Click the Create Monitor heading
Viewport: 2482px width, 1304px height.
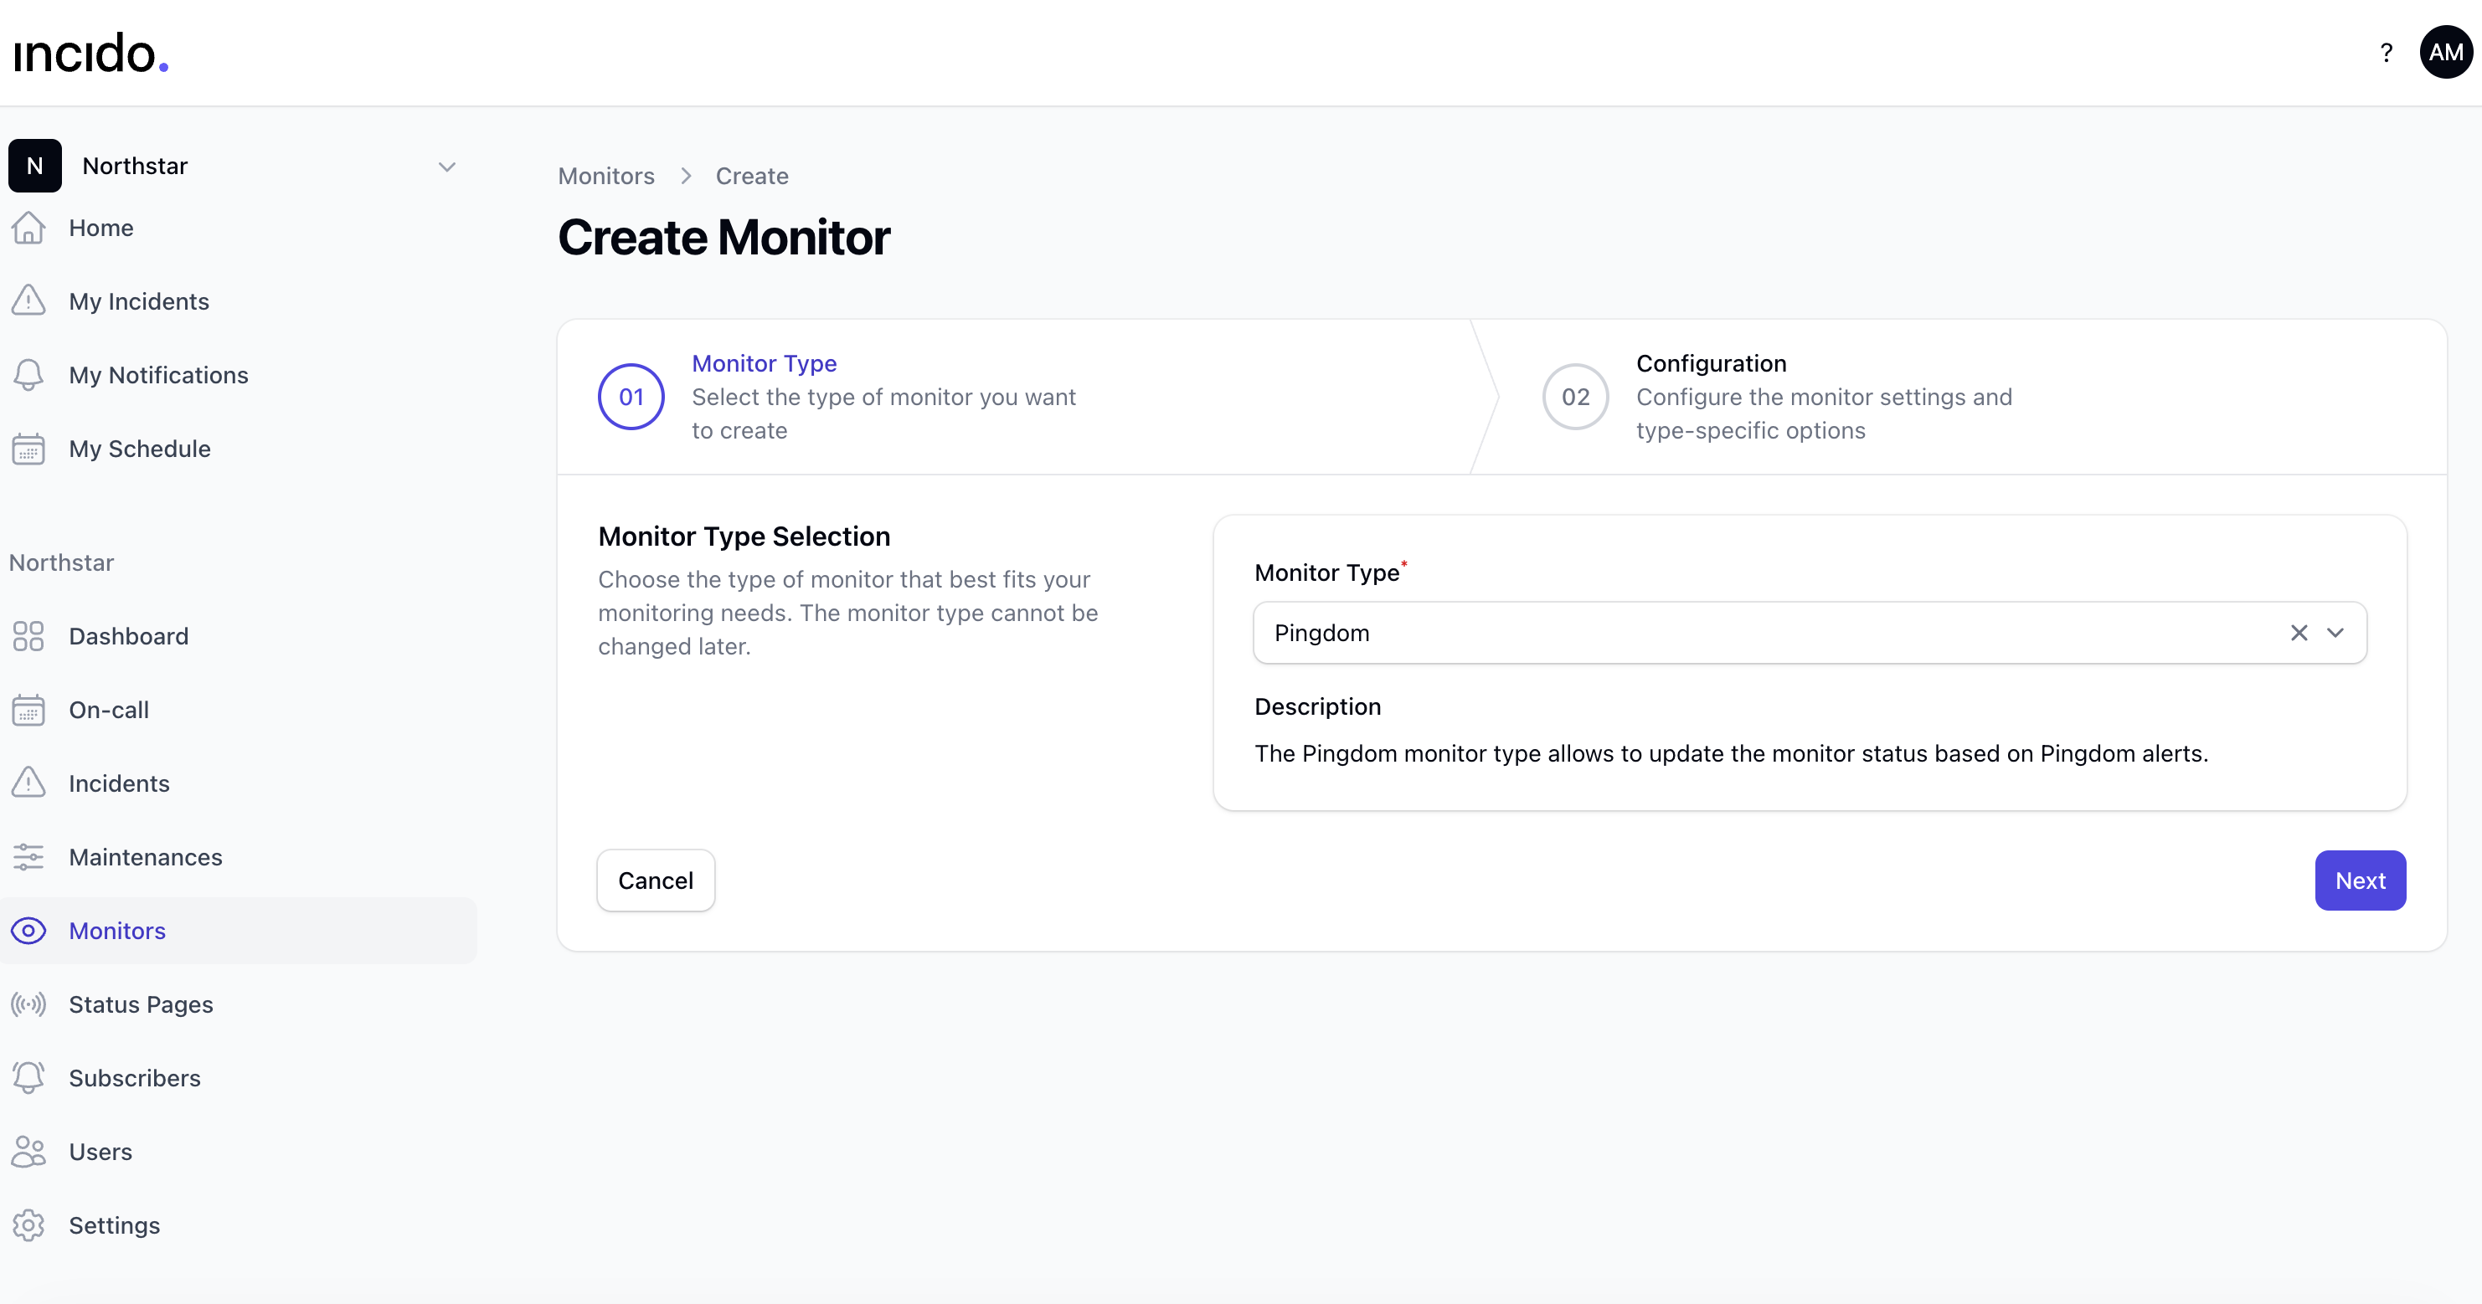(723, 238)
